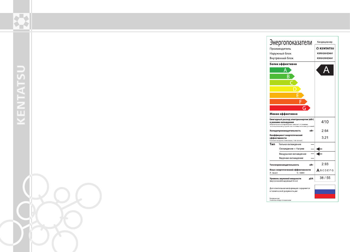Click the KENTATSU logo on the energy label
The height and width of the screenshot is (252, 350).
click(325, 48)
